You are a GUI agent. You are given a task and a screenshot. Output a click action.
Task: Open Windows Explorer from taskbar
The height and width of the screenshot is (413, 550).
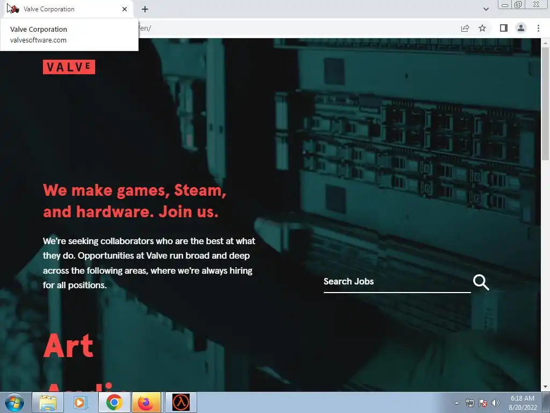(x=48, y=402)
